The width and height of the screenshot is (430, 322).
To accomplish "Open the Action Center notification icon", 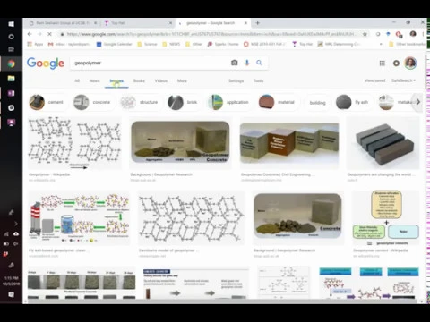I will point(11,294).
